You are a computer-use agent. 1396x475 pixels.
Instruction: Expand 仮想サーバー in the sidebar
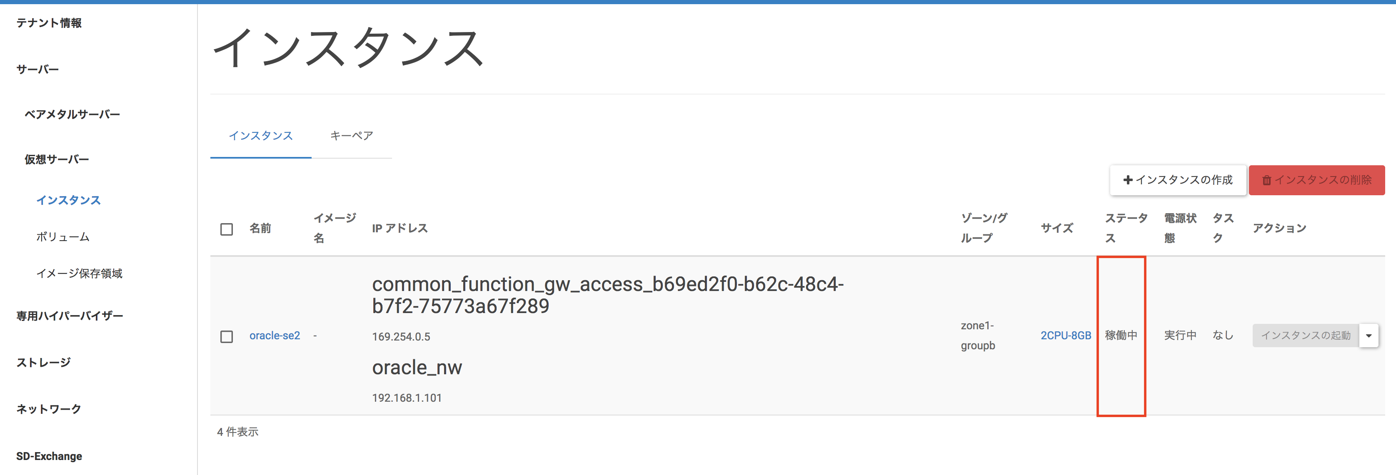click(56, 159)
